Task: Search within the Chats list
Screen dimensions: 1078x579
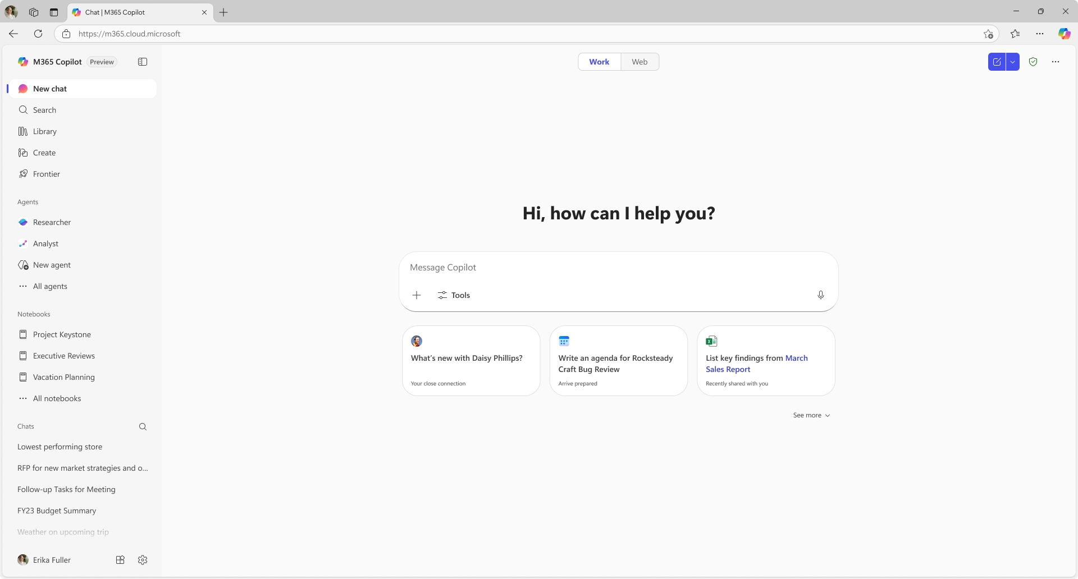Action: (x=143, y=426)
